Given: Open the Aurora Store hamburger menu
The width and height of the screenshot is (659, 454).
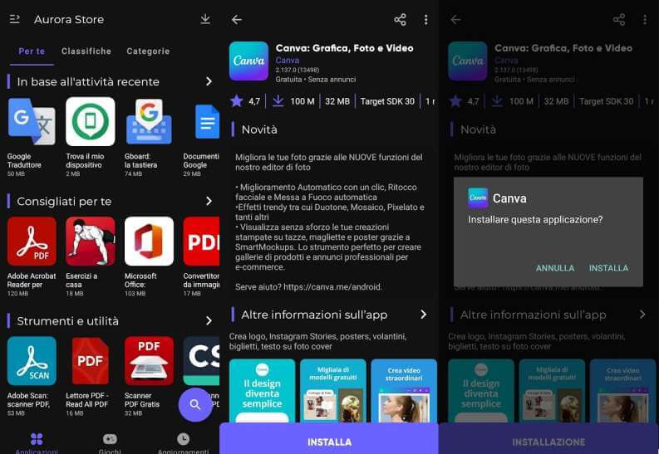Looking at the screenshot, I should 15,19.
